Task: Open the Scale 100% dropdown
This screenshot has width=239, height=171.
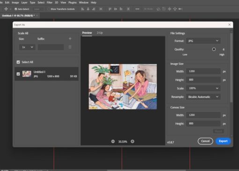Action: [203, 88]
